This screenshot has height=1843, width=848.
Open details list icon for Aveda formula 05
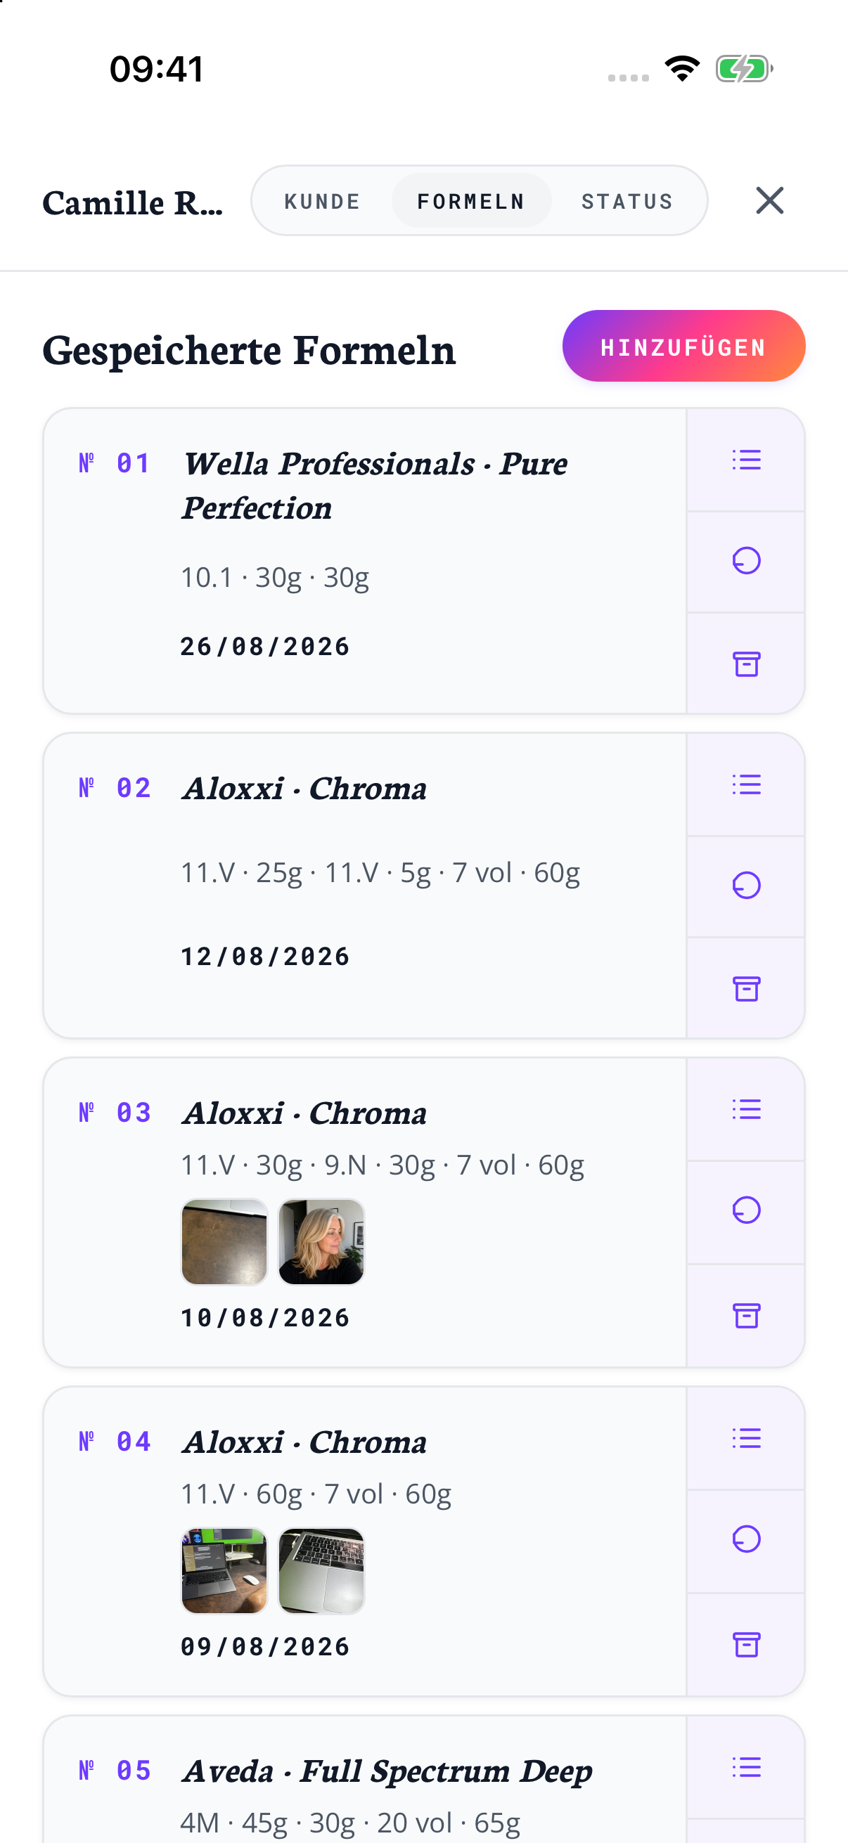click(x=745, y=1767)
